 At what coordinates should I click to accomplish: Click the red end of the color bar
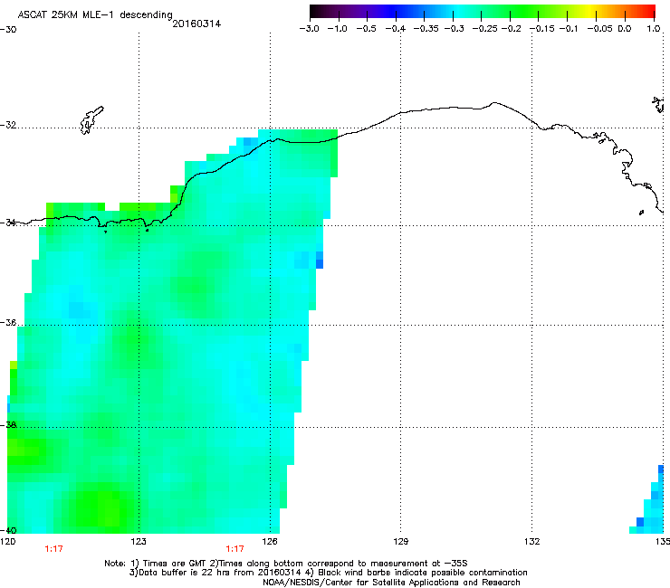[x=649, y=11]
